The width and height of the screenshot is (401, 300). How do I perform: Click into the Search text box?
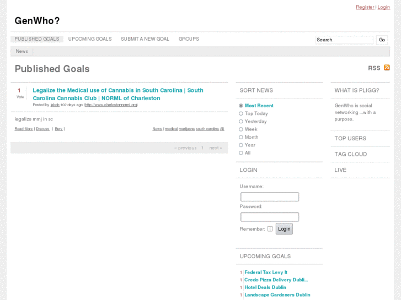344,40
